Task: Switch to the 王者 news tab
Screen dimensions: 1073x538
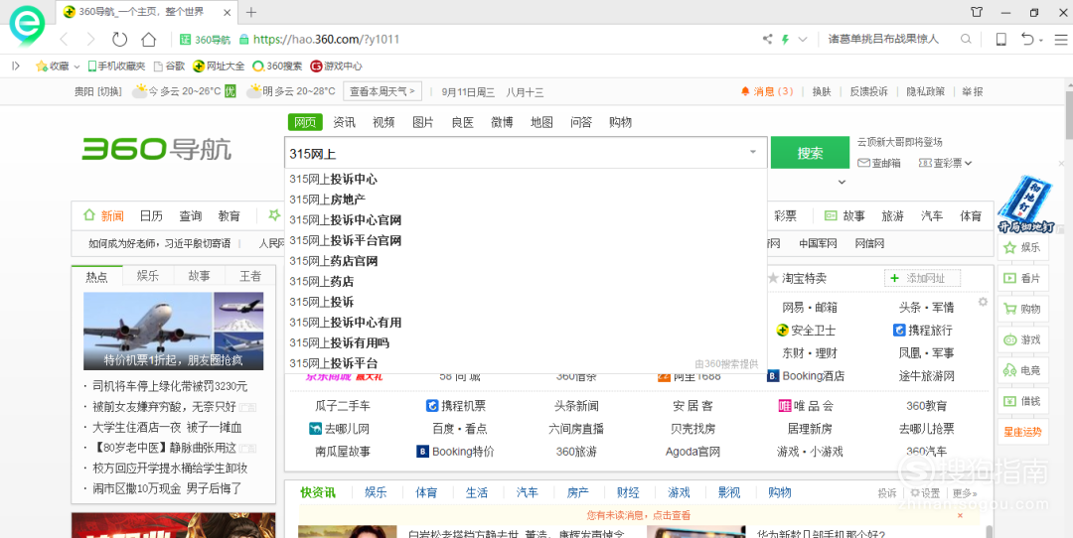Action: (250, 276)
